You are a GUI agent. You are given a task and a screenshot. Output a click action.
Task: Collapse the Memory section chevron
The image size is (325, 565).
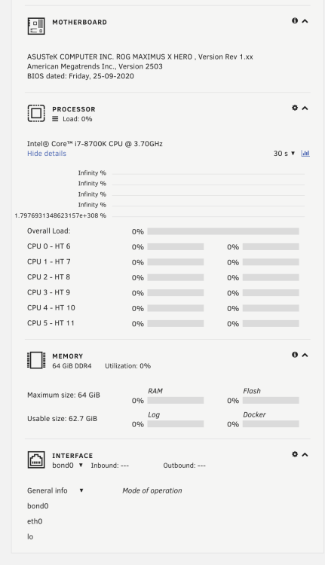(x=305, y=356)
